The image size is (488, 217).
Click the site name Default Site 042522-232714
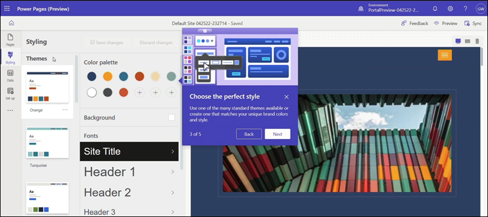tap(200, 23)
